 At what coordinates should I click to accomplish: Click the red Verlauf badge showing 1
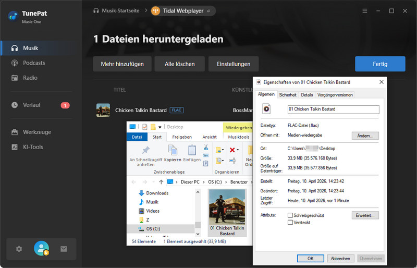[65, 105]
